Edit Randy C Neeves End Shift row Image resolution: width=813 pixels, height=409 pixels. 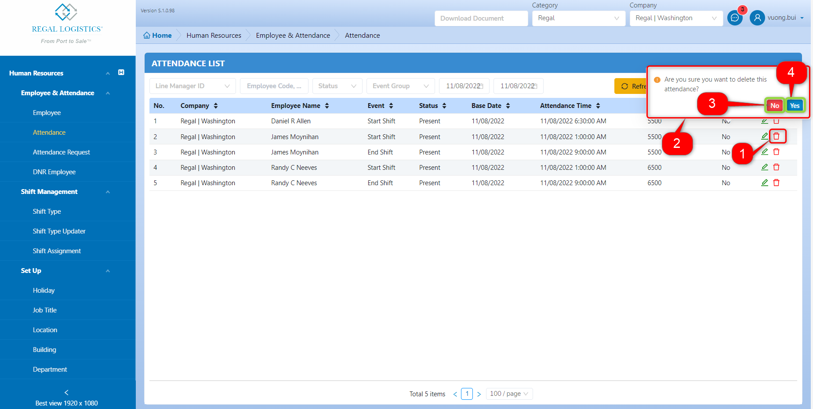tap(765, 183)
